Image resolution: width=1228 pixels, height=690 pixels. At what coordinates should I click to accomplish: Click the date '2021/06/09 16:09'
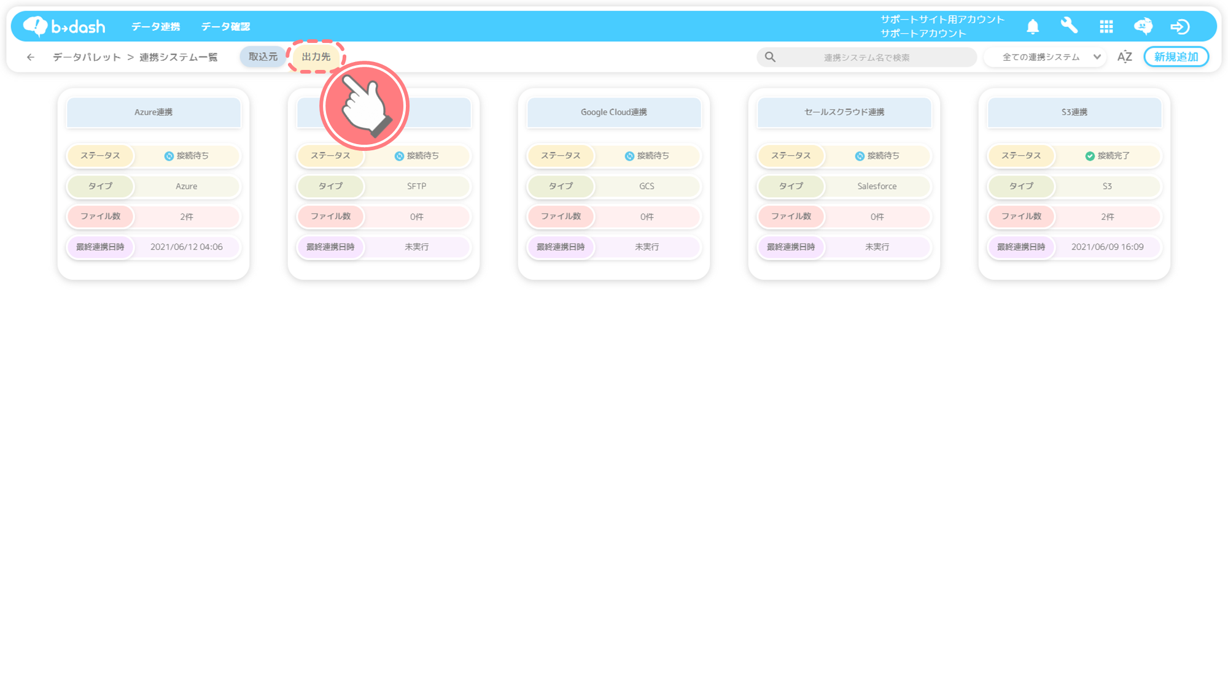pos(1108,247)
